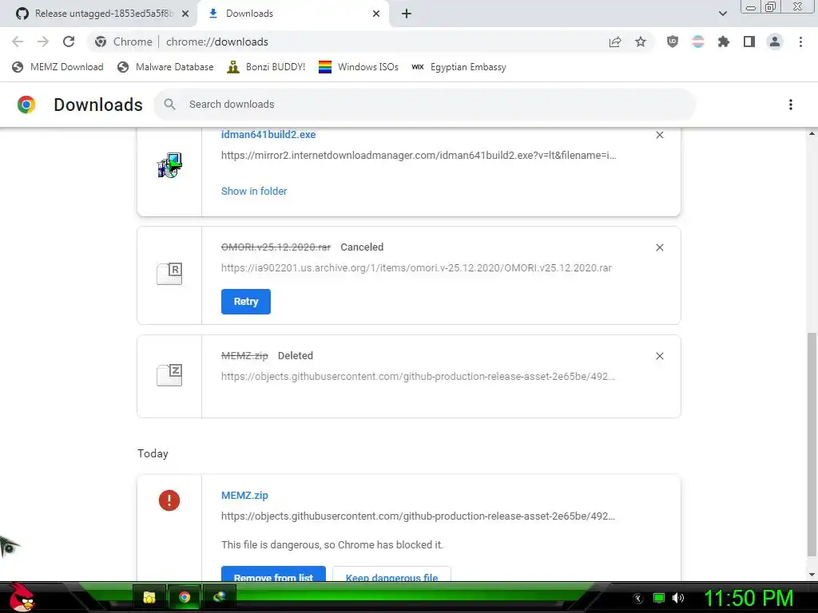This screenshot has height=613, width=818.
Task: Click the browser forward arrow
Action: 43,42
